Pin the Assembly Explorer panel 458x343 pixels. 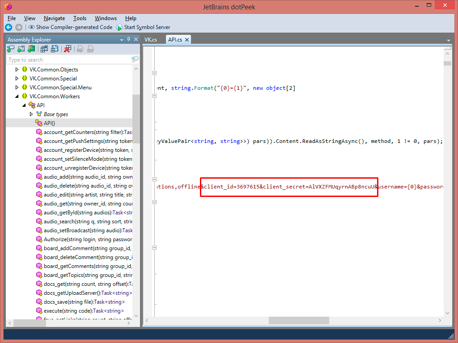(128, 39)
